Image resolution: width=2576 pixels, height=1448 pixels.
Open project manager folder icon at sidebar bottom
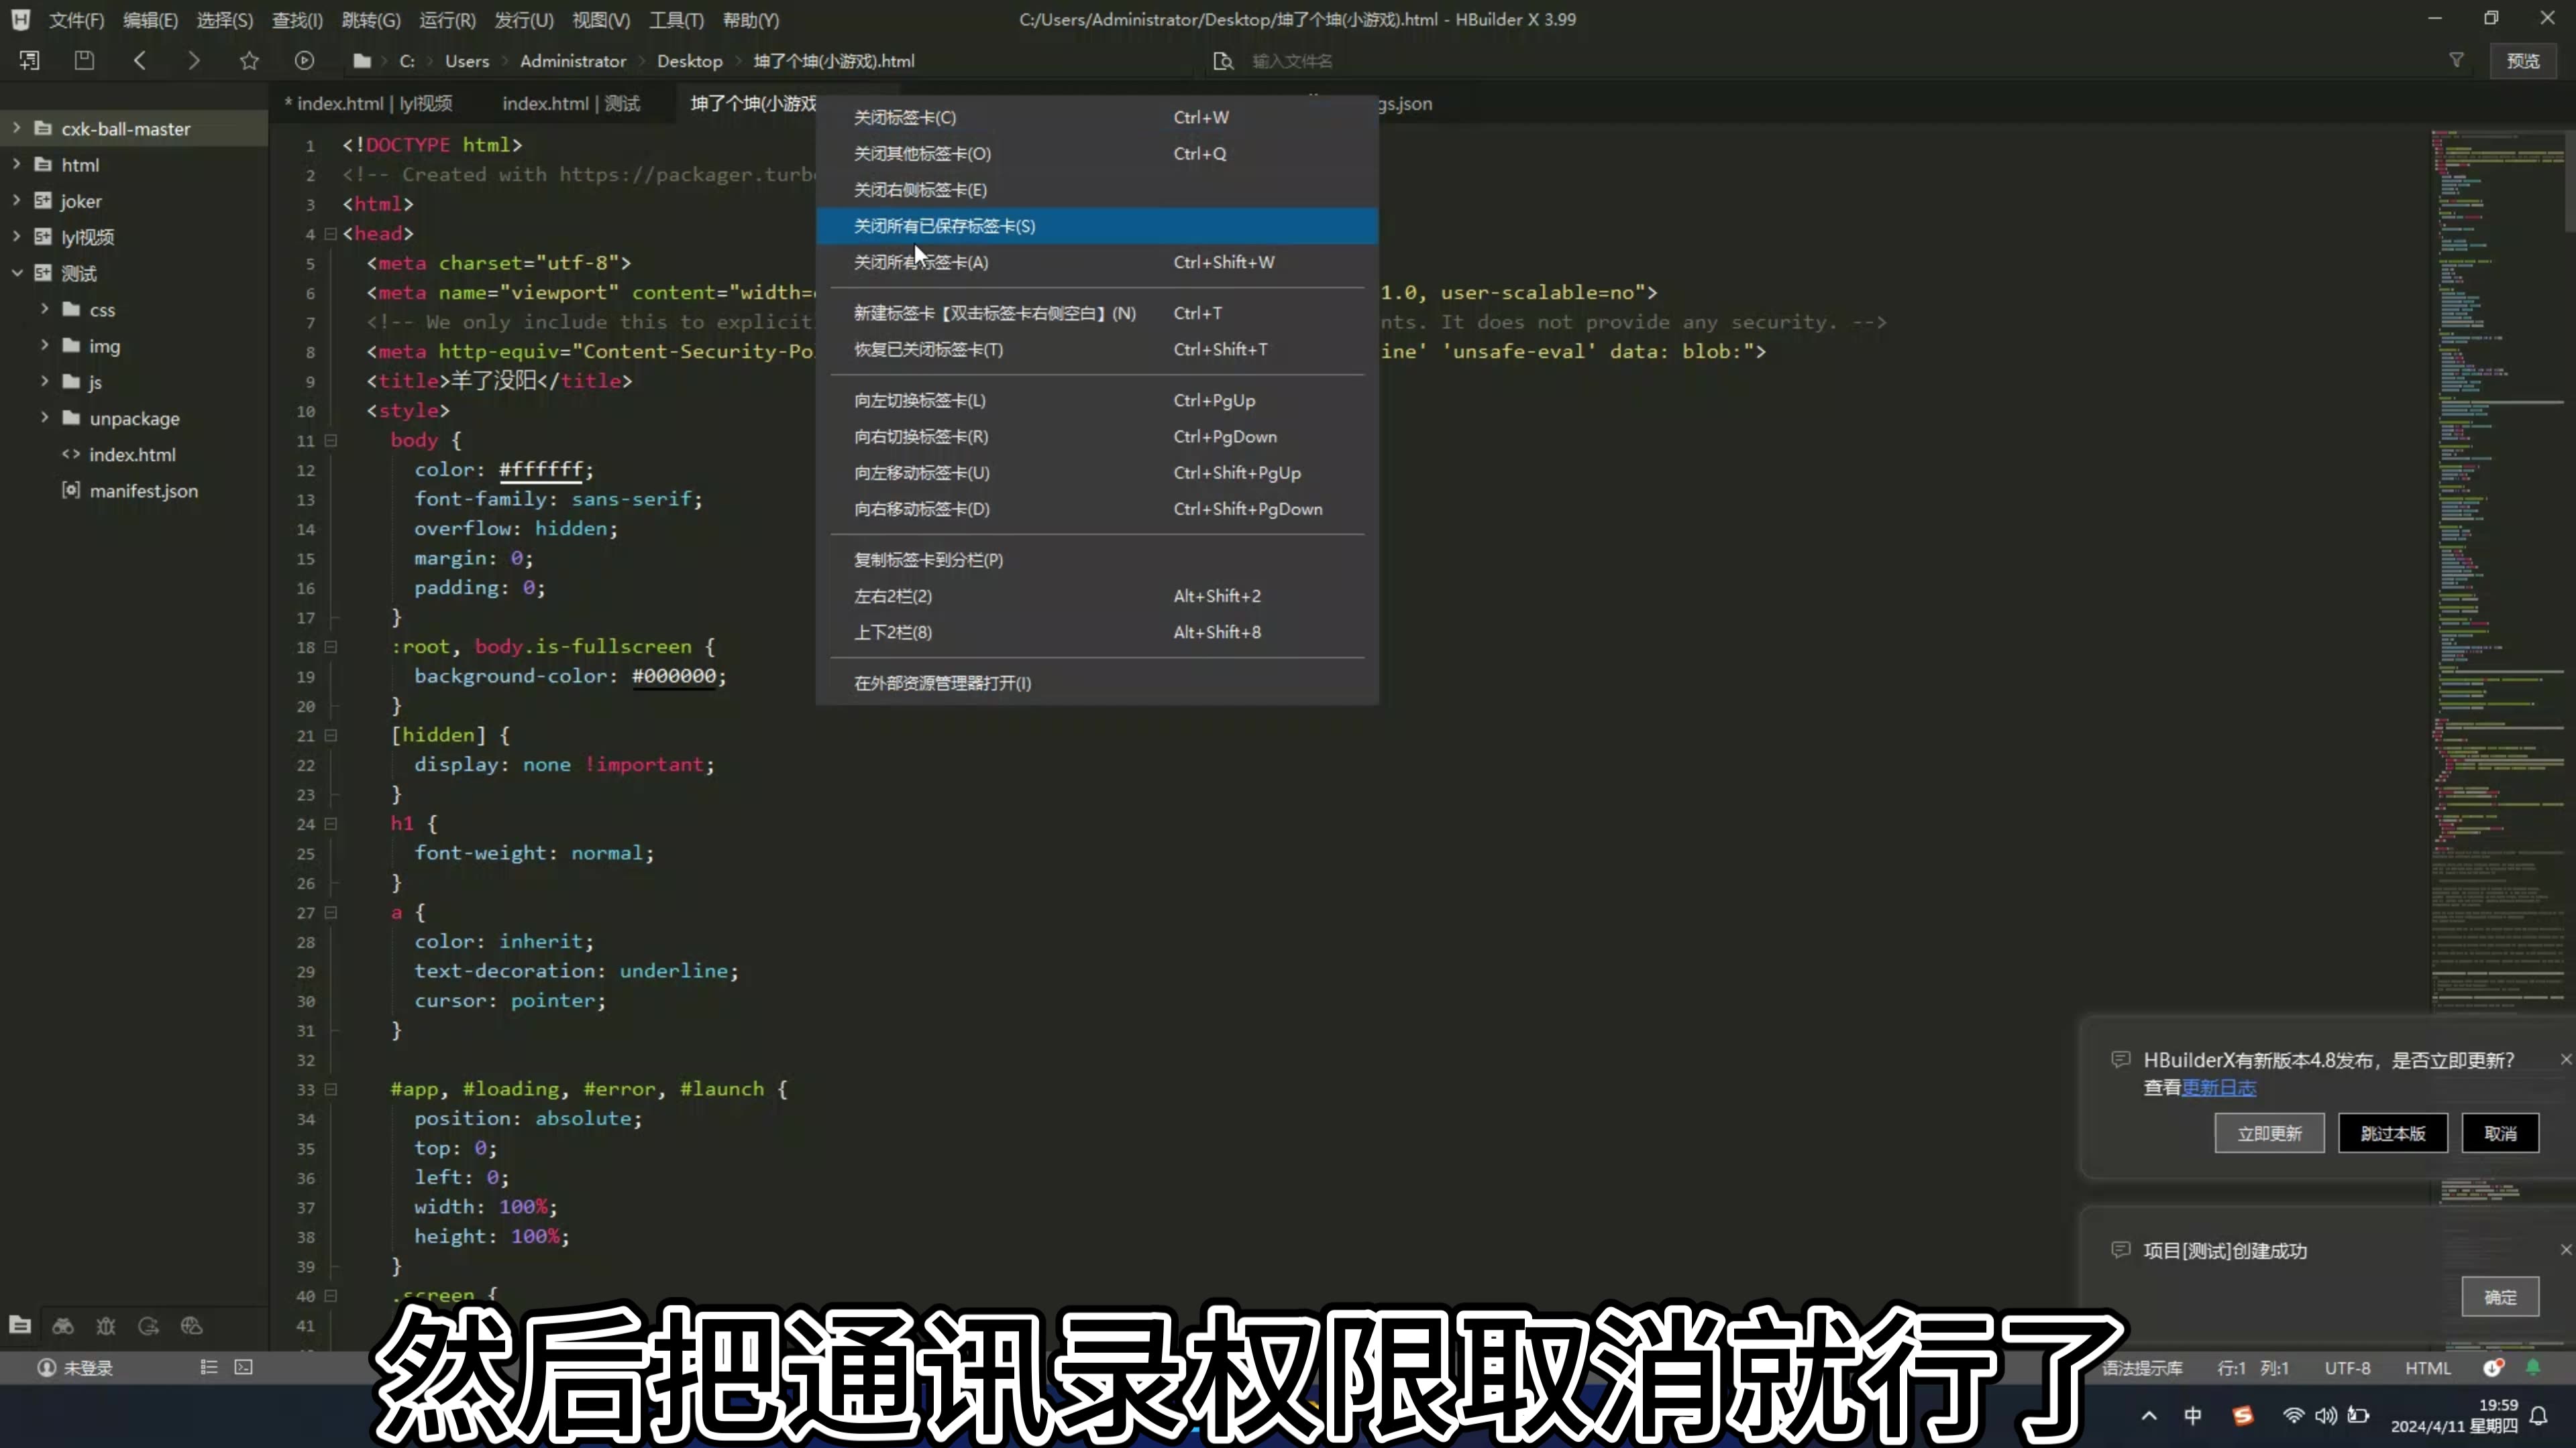click(x=20, y=1325)
